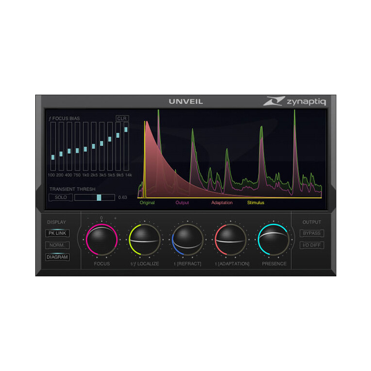Select the t [ADAPTATION] knob

click(231, 240)
